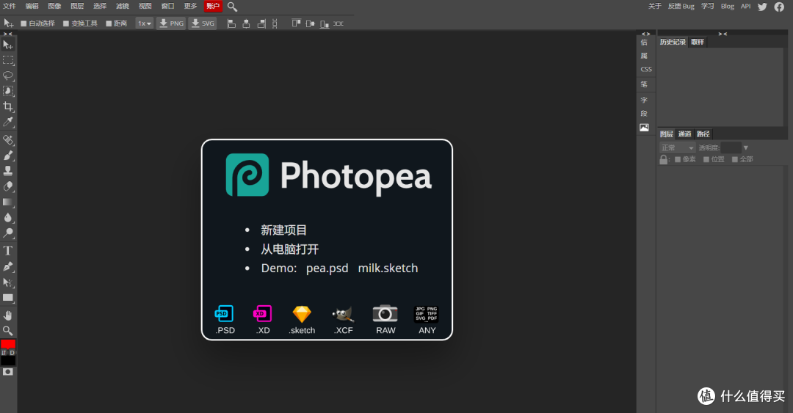Select the Clone Stamp tool

tap(7, 171)
